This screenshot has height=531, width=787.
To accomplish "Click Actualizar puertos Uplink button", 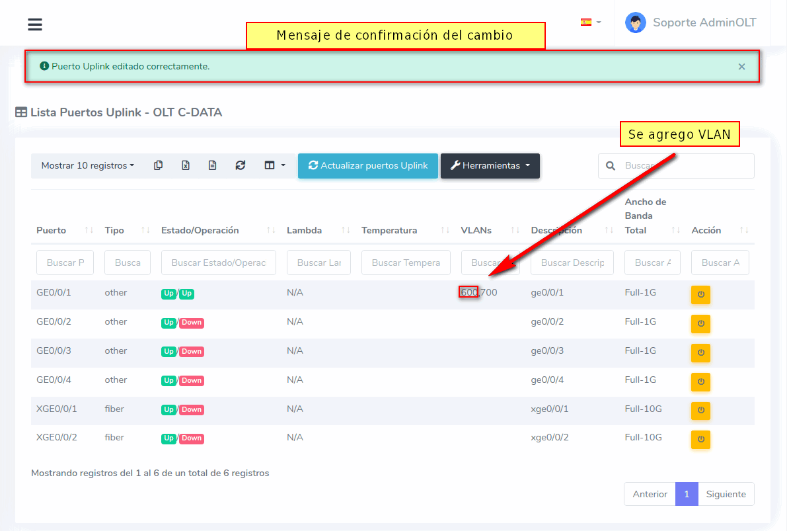I will pyautogui.click(x=367, y=166).
